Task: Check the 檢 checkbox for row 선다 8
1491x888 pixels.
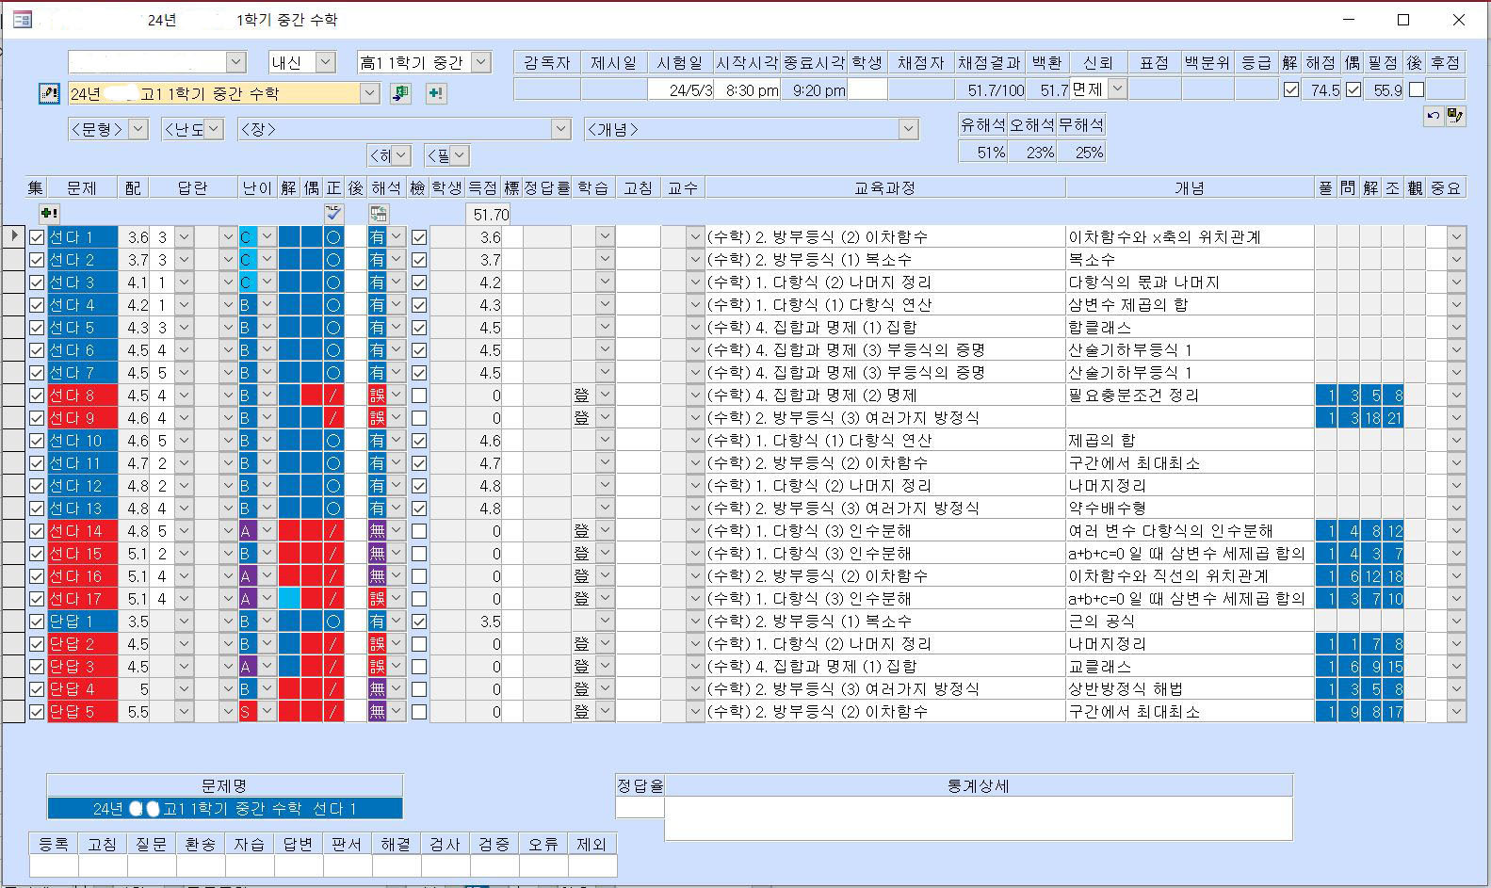Action: (x=419, y=396)
